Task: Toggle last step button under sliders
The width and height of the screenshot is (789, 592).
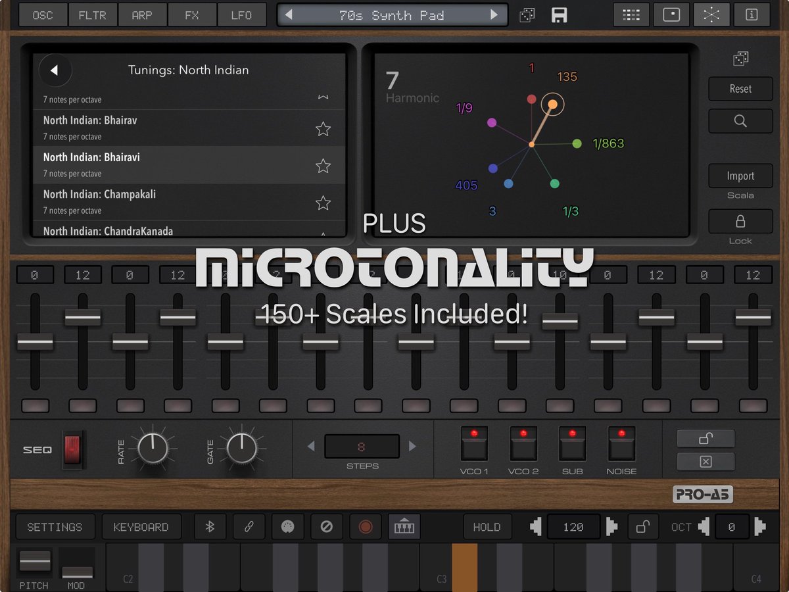Action: [753, 406]
